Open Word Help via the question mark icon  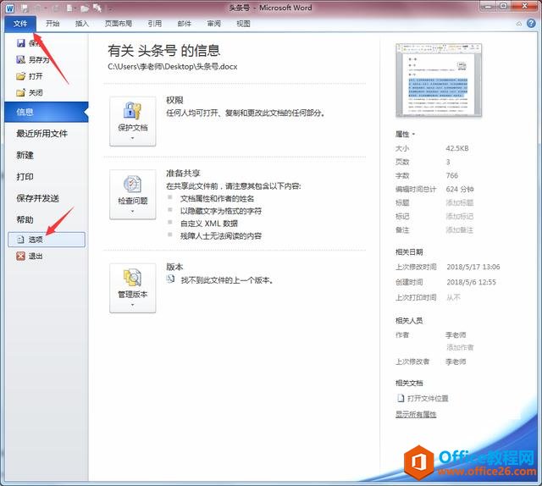tap(531, 23)
